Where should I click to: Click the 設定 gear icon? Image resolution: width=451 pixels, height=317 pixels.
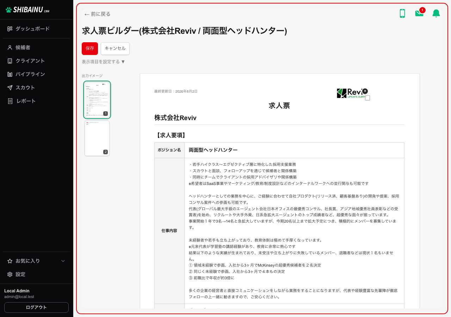[x=10, y=274]
